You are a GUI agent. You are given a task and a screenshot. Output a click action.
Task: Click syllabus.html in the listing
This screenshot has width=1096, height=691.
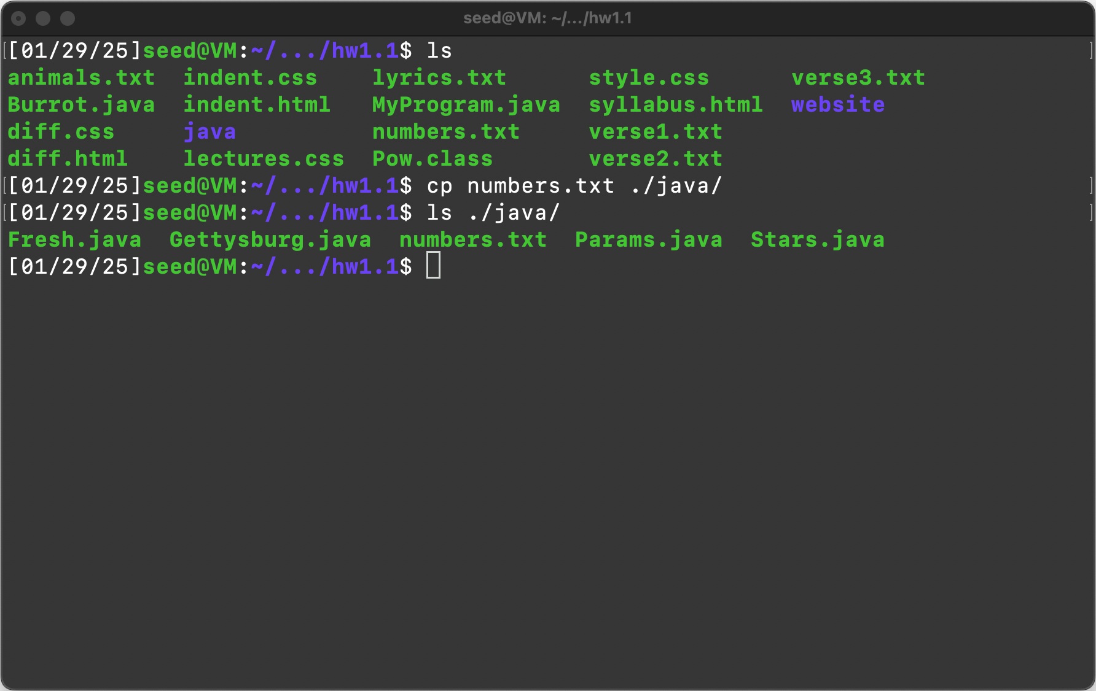pyautogui.click(x=676, y=105)
